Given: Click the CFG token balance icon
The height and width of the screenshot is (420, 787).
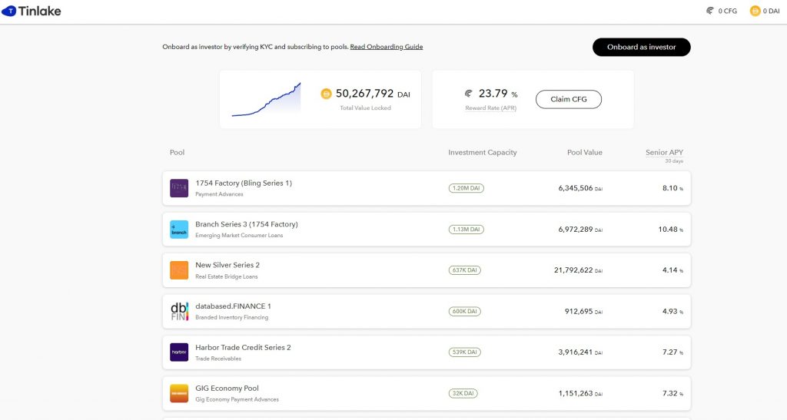Looking at the screenshot, I should [x=709, y=11].
